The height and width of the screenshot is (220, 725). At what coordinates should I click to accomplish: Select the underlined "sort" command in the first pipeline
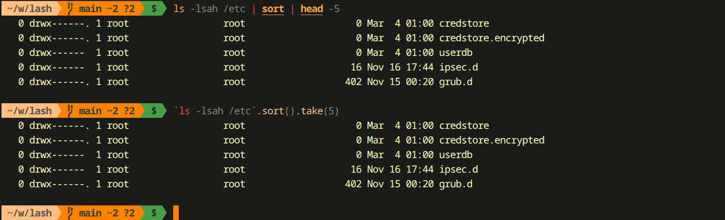(x=273, y=9)
